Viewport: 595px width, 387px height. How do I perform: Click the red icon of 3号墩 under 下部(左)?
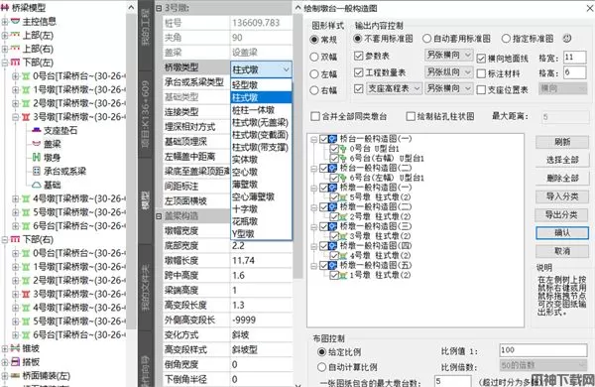click(26, 117)
